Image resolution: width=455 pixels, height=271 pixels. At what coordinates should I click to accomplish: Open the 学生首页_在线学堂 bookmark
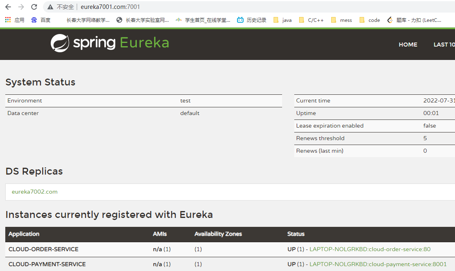coord(203,20)
